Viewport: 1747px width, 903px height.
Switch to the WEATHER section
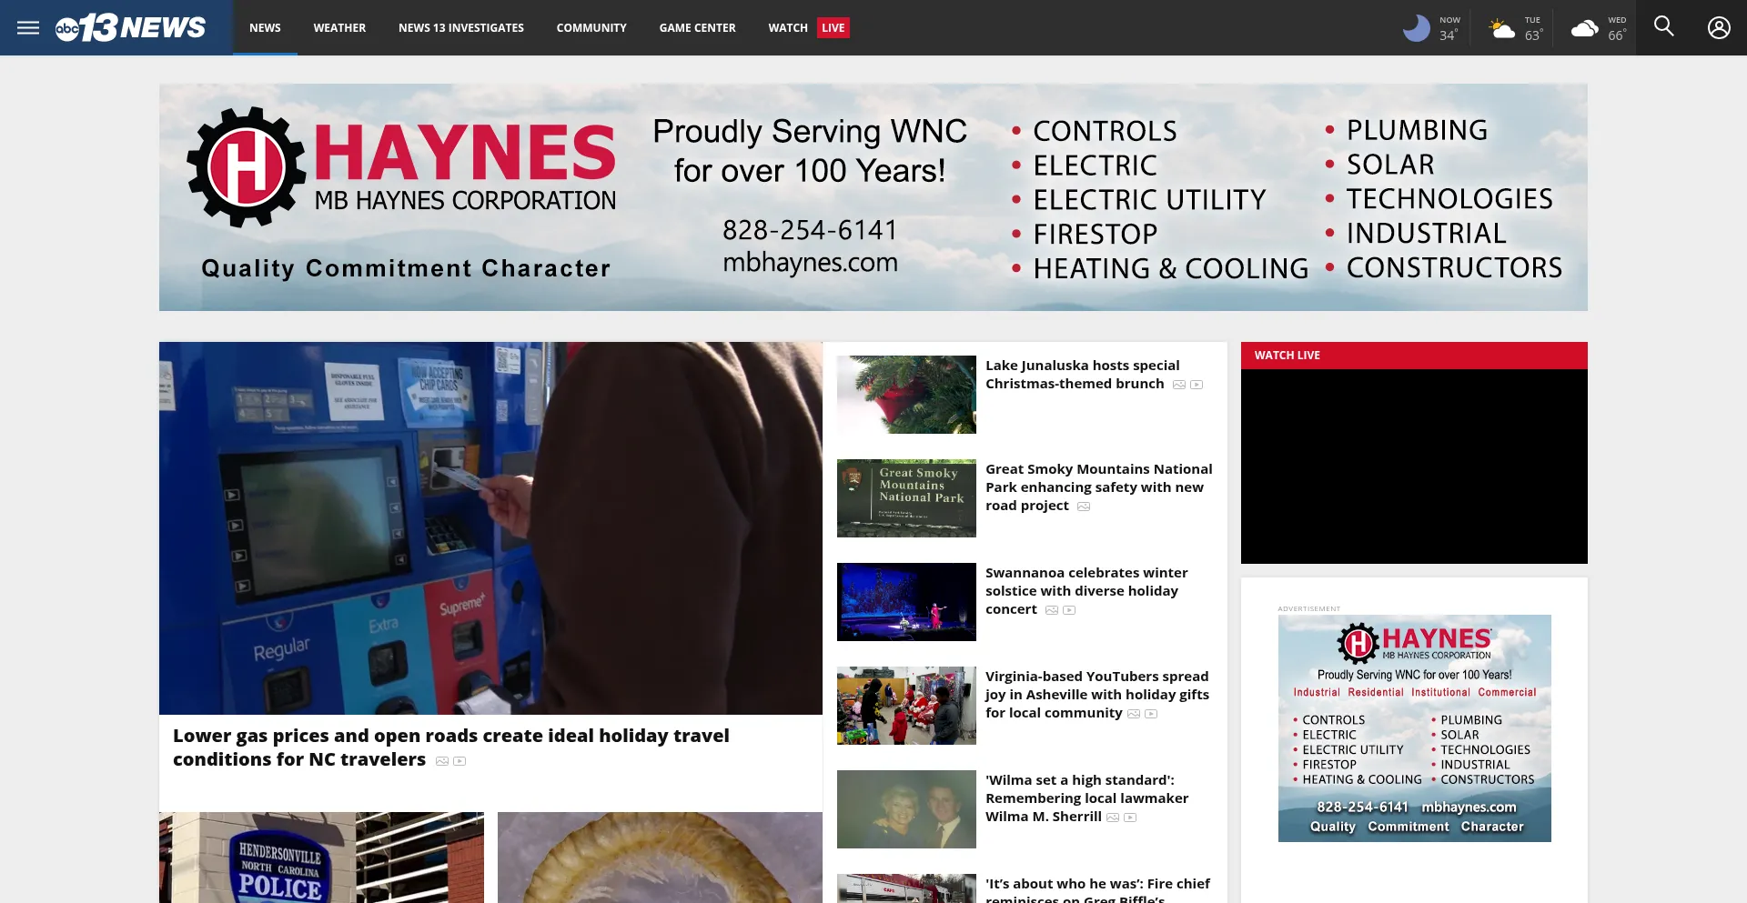point(339,27)
